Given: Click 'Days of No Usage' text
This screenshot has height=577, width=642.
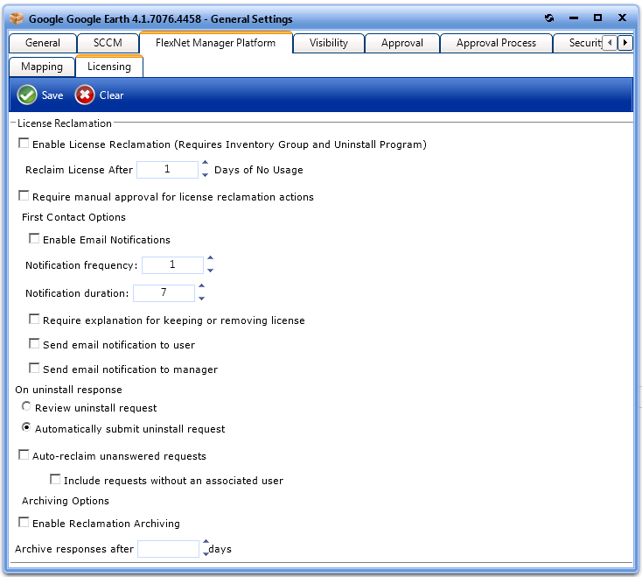Looking at the screenshot, I should (x=259, y=170).
